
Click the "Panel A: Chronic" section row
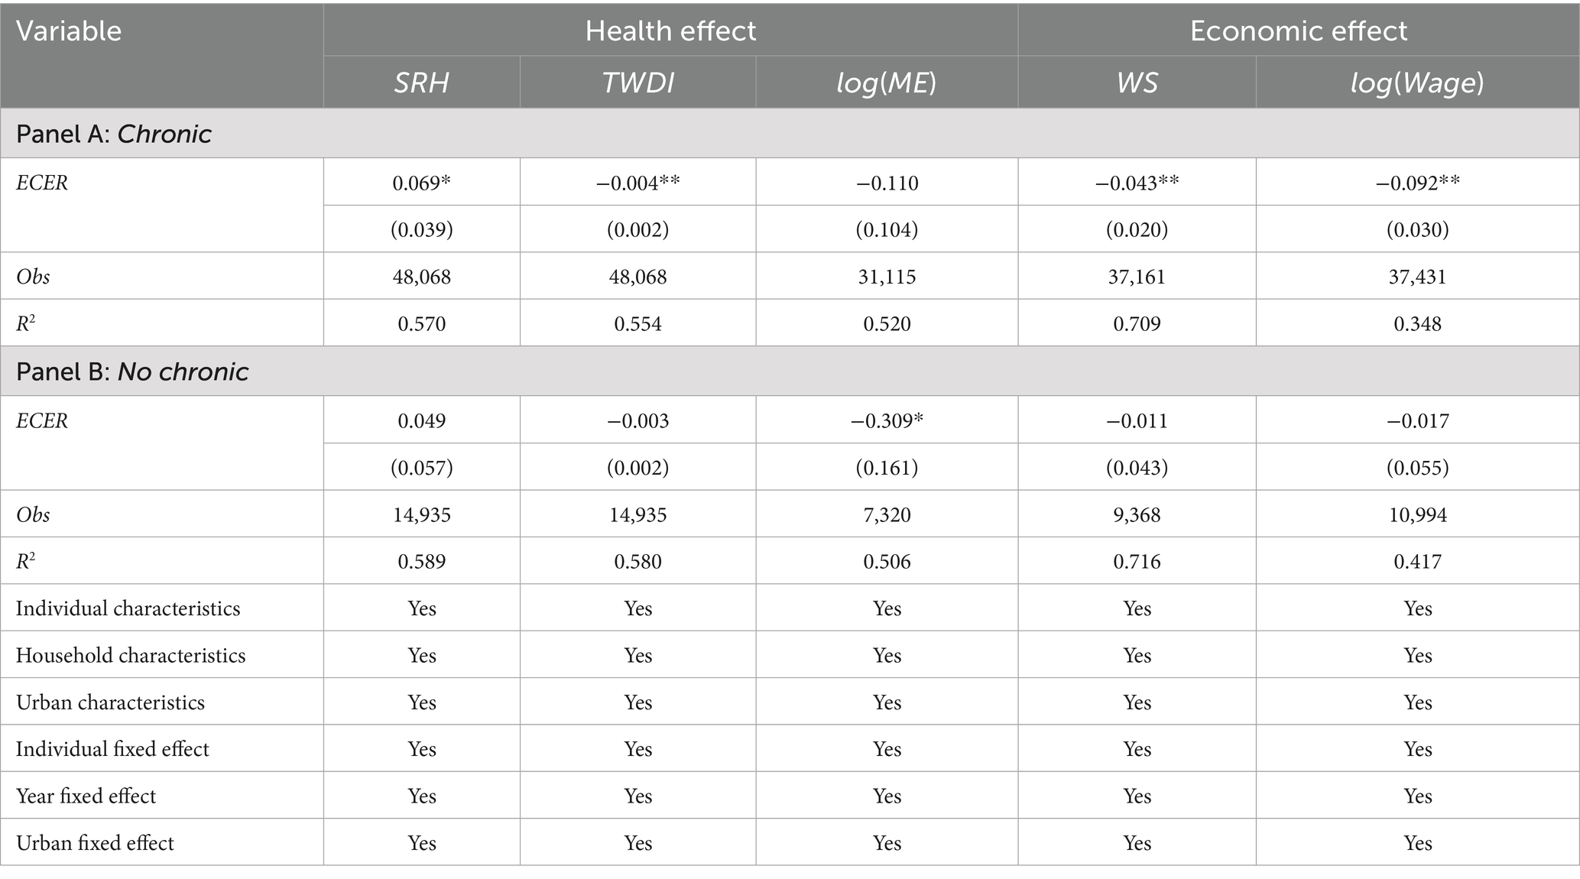114,134
